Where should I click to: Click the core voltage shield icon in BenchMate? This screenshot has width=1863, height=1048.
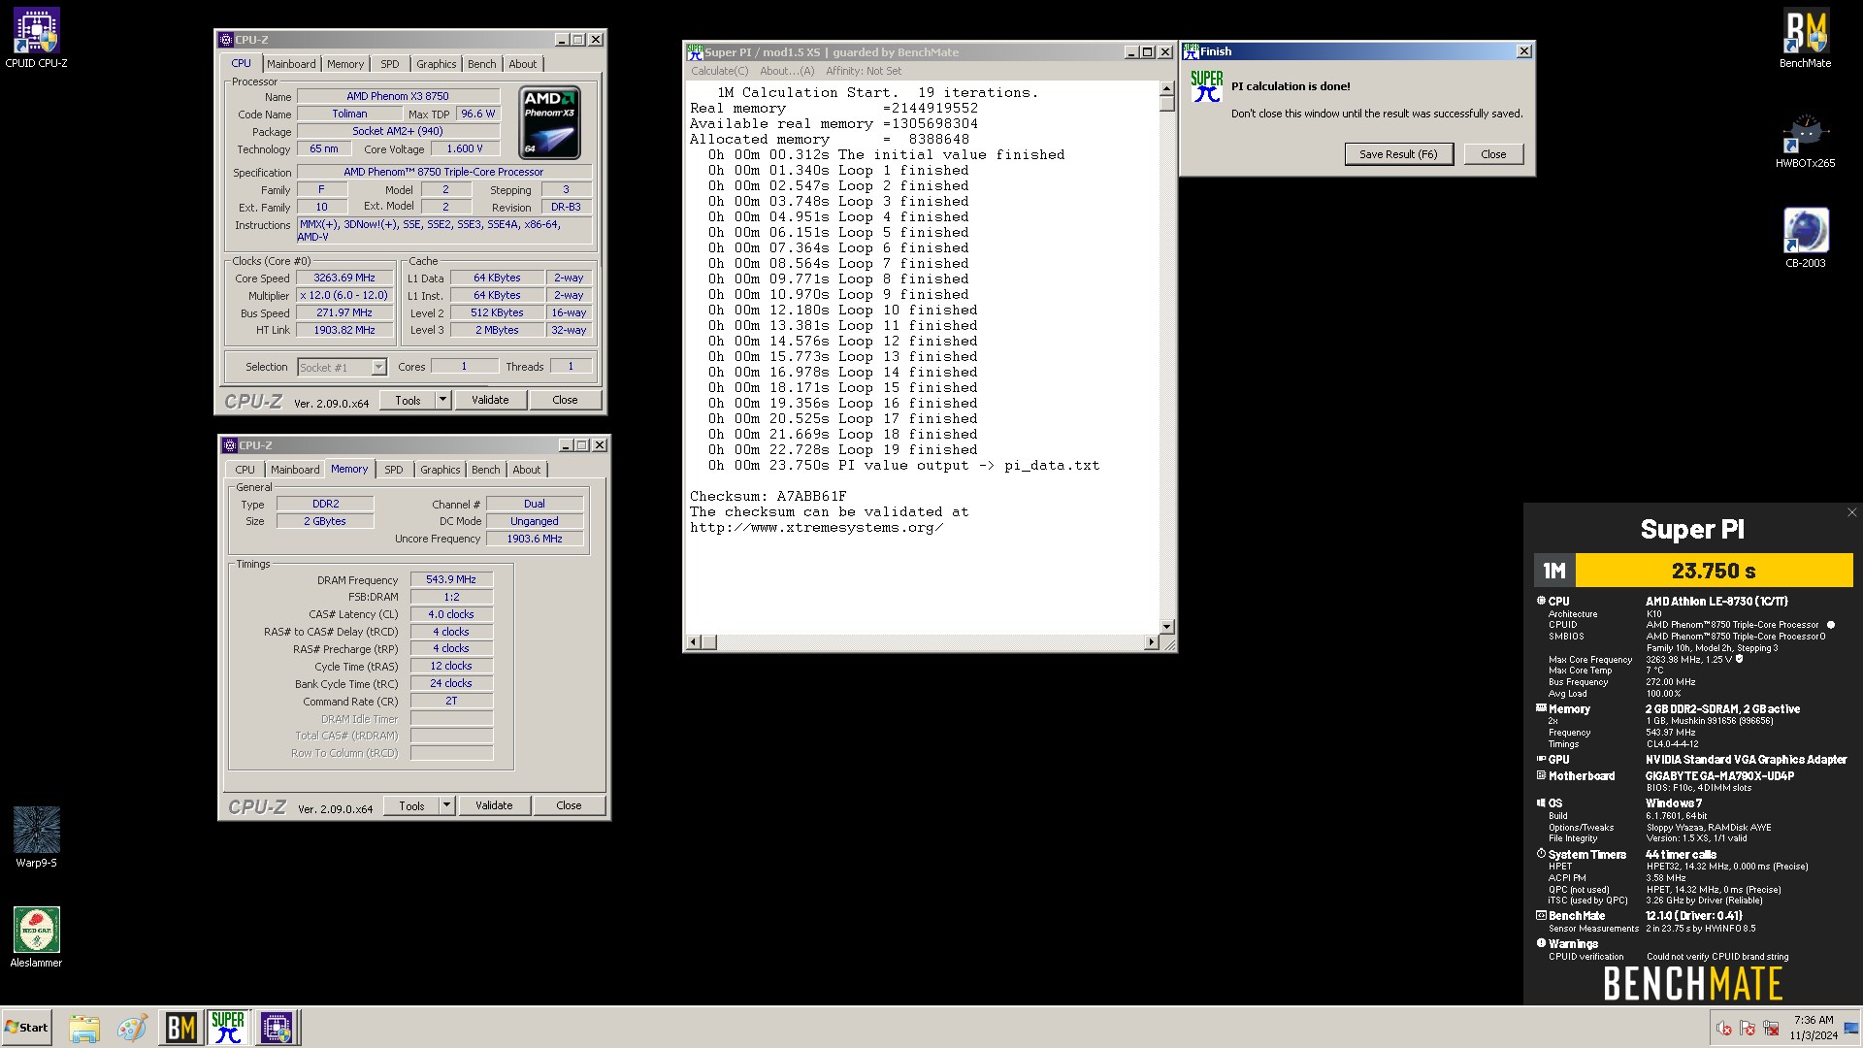[x=1739, y=659]
